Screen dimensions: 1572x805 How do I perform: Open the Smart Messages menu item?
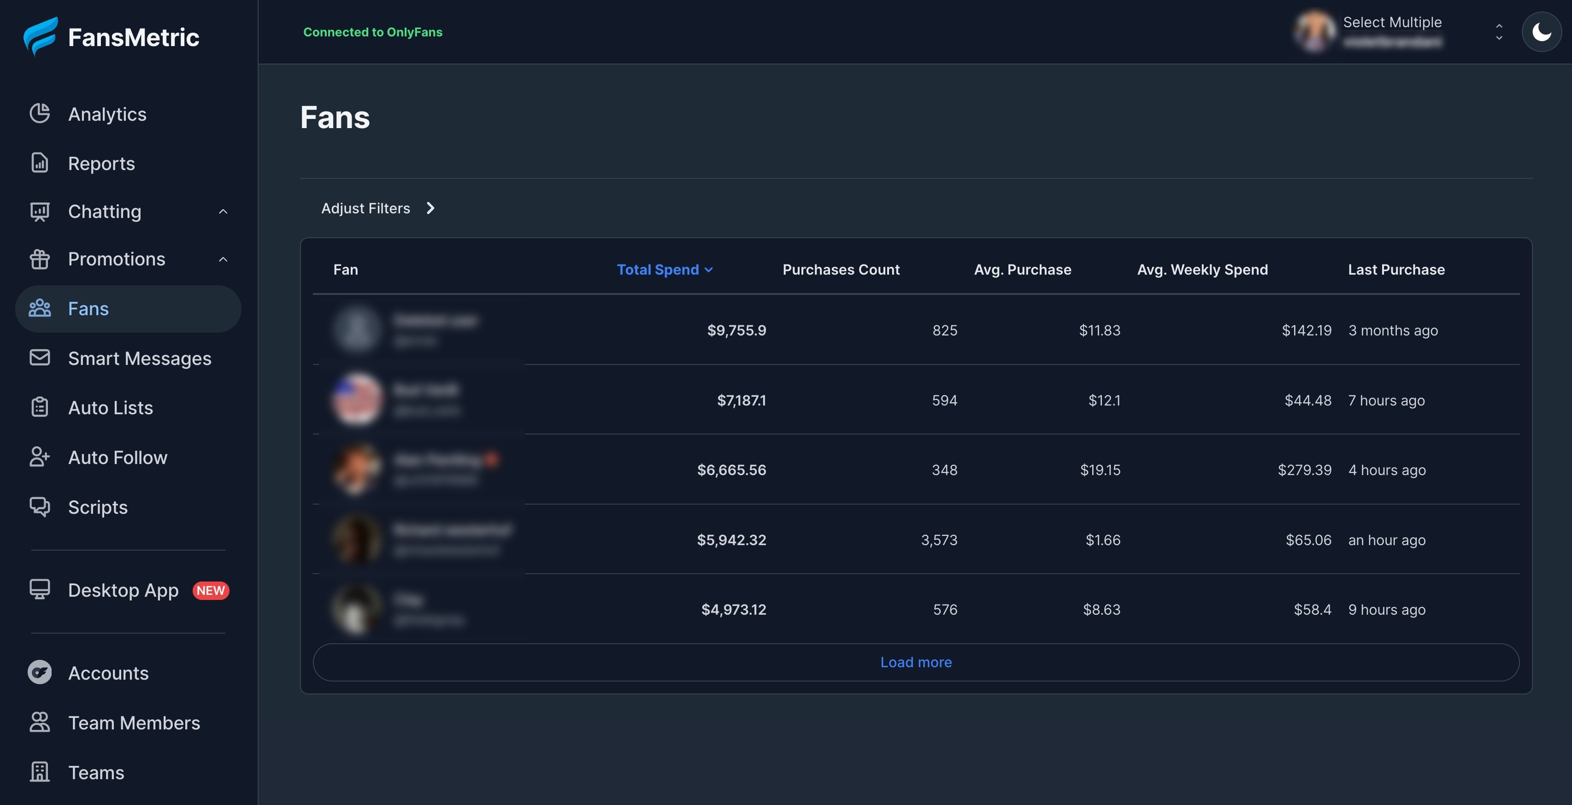point(128,358)
